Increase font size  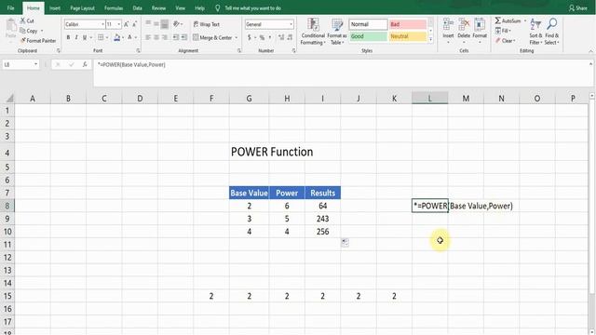pos(127,24)
